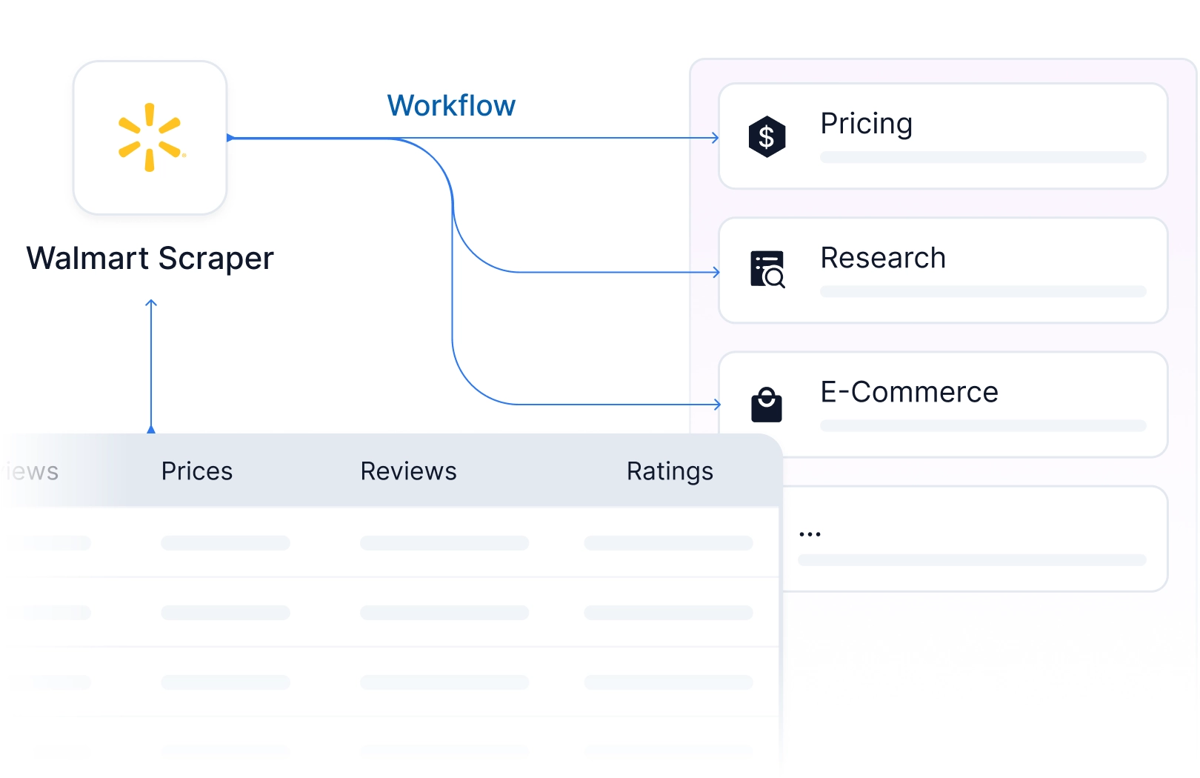Click the Pricing dollar hexagon icon
This screenshot has width=1200, height=778.
point(767,136)
